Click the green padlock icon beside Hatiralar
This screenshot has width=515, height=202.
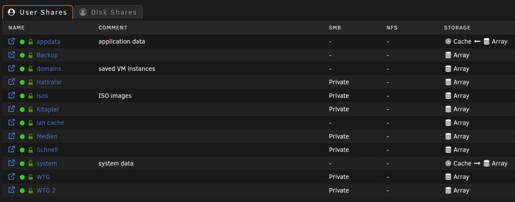point(30,82)
